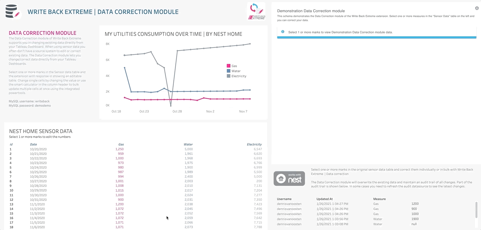Click the Updated At column header

point(324,199)
